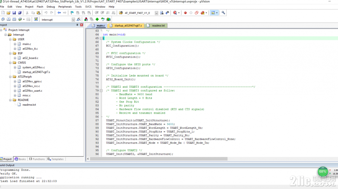
Task: Collapse the CMSIS folder
Action: click(10, 63)
